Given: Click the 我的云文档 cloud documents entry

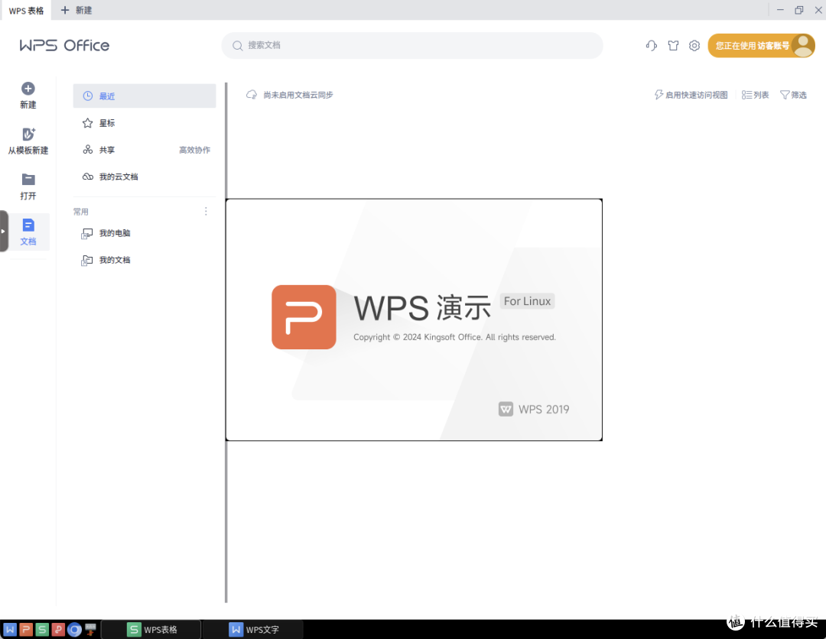Looking at the screenshot, I should point(119,176).
